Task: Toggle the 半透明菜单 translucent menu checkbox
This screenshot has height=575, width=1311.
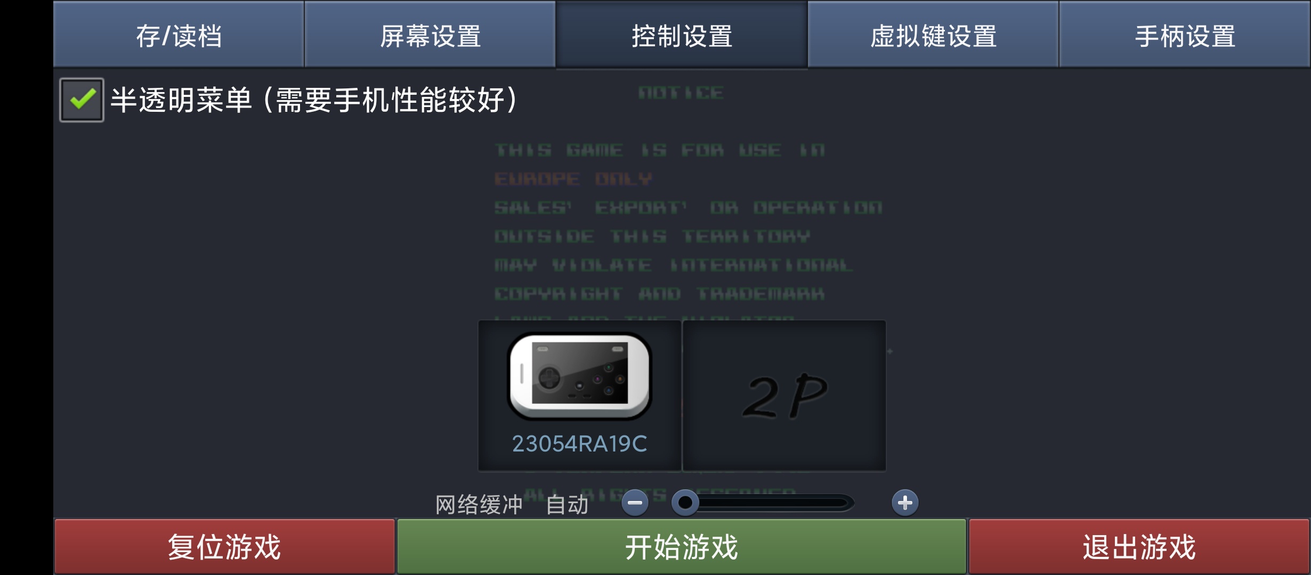Action: [82, 100]
